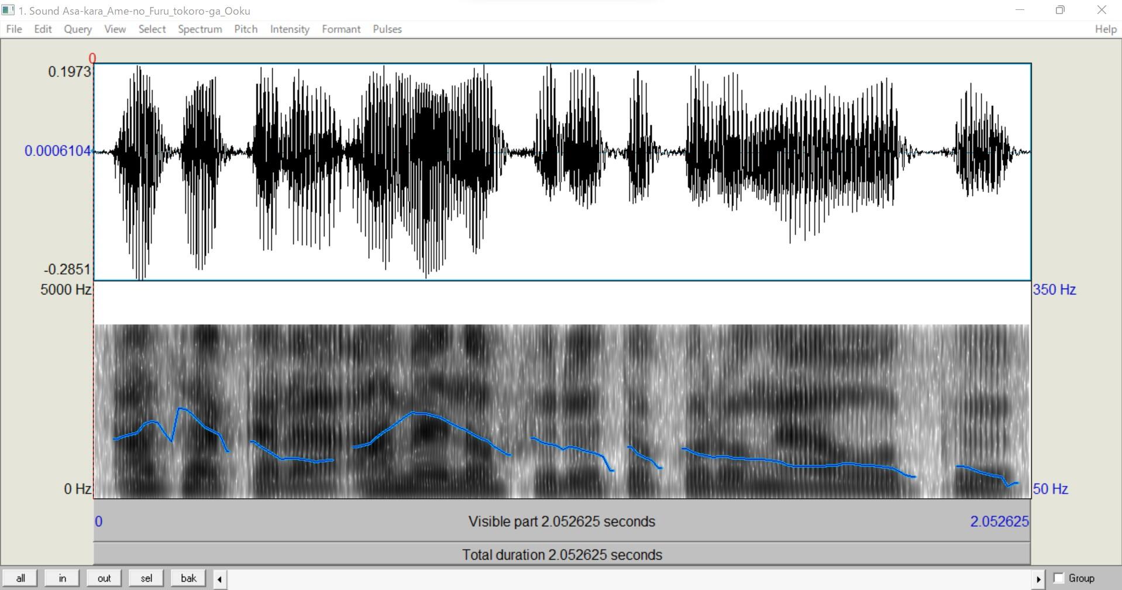Click the 'in' zoom button
The width and height of the screenshot is (1122, 590).
[x=63, y=578]
